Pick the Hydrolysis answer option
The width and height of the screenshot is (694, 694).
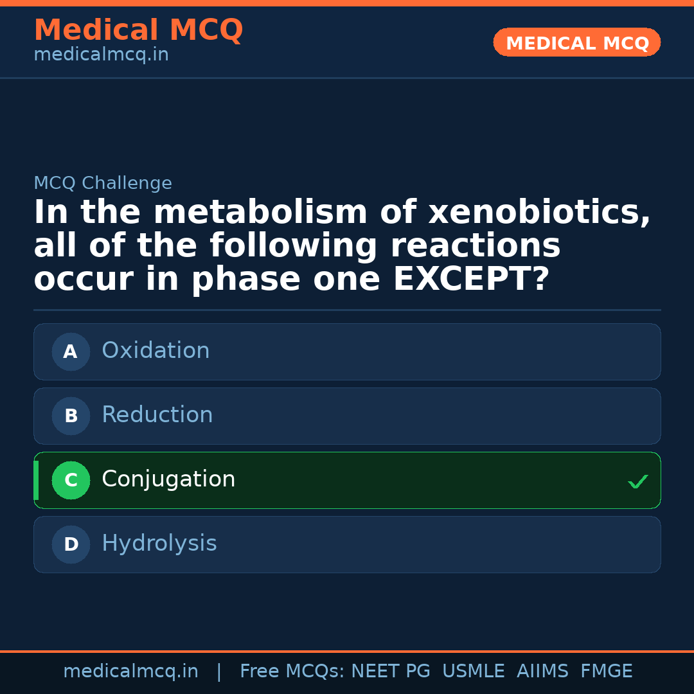159,544
